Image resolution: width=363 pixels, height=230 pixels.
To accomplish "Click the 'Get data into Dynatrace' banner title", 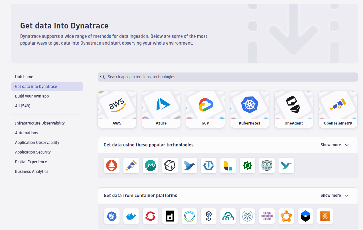I will point(64,26).
